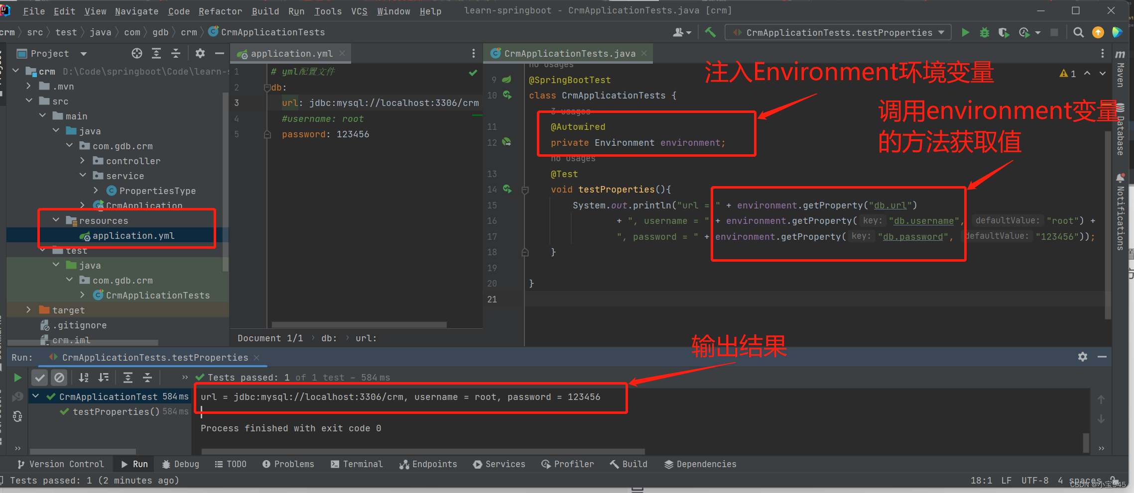Select opened file locator target icon
The width and height of the screenshot is (1134, 493).
[x=137, y=53]
